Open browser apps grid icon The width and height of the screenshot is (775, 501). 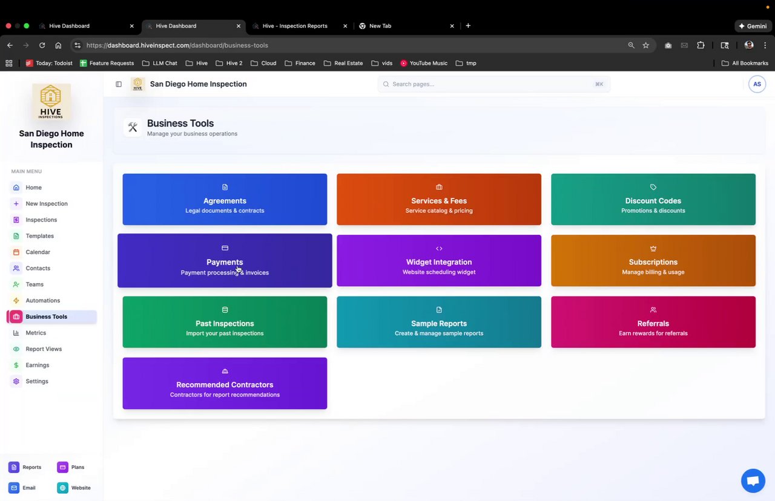coord(9,63)
